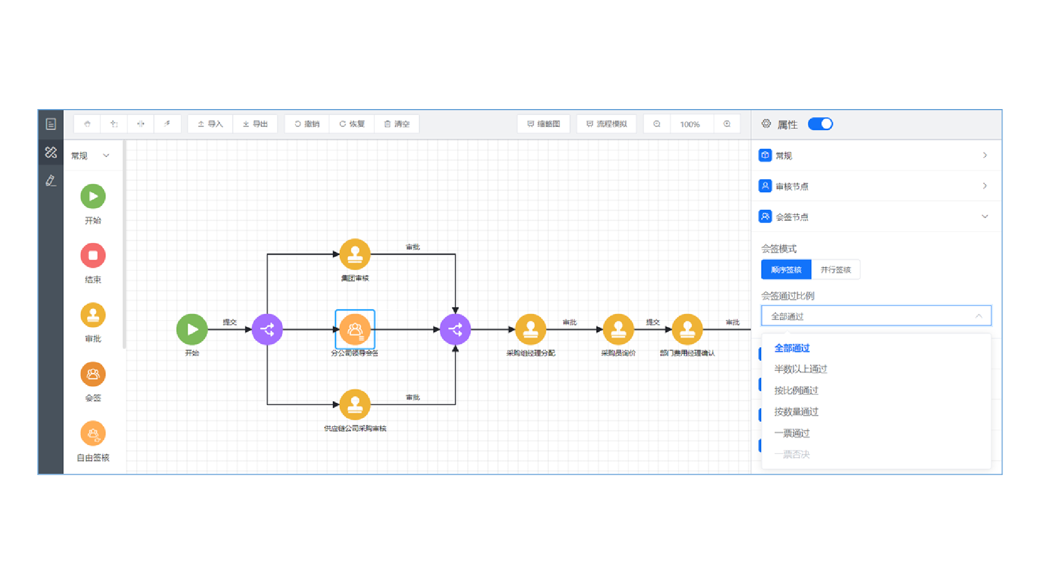Screen dimensions: 1040x585
Task: Choose 一票通过 option in list
Action: pyautogui.click(x=792, y=433)
